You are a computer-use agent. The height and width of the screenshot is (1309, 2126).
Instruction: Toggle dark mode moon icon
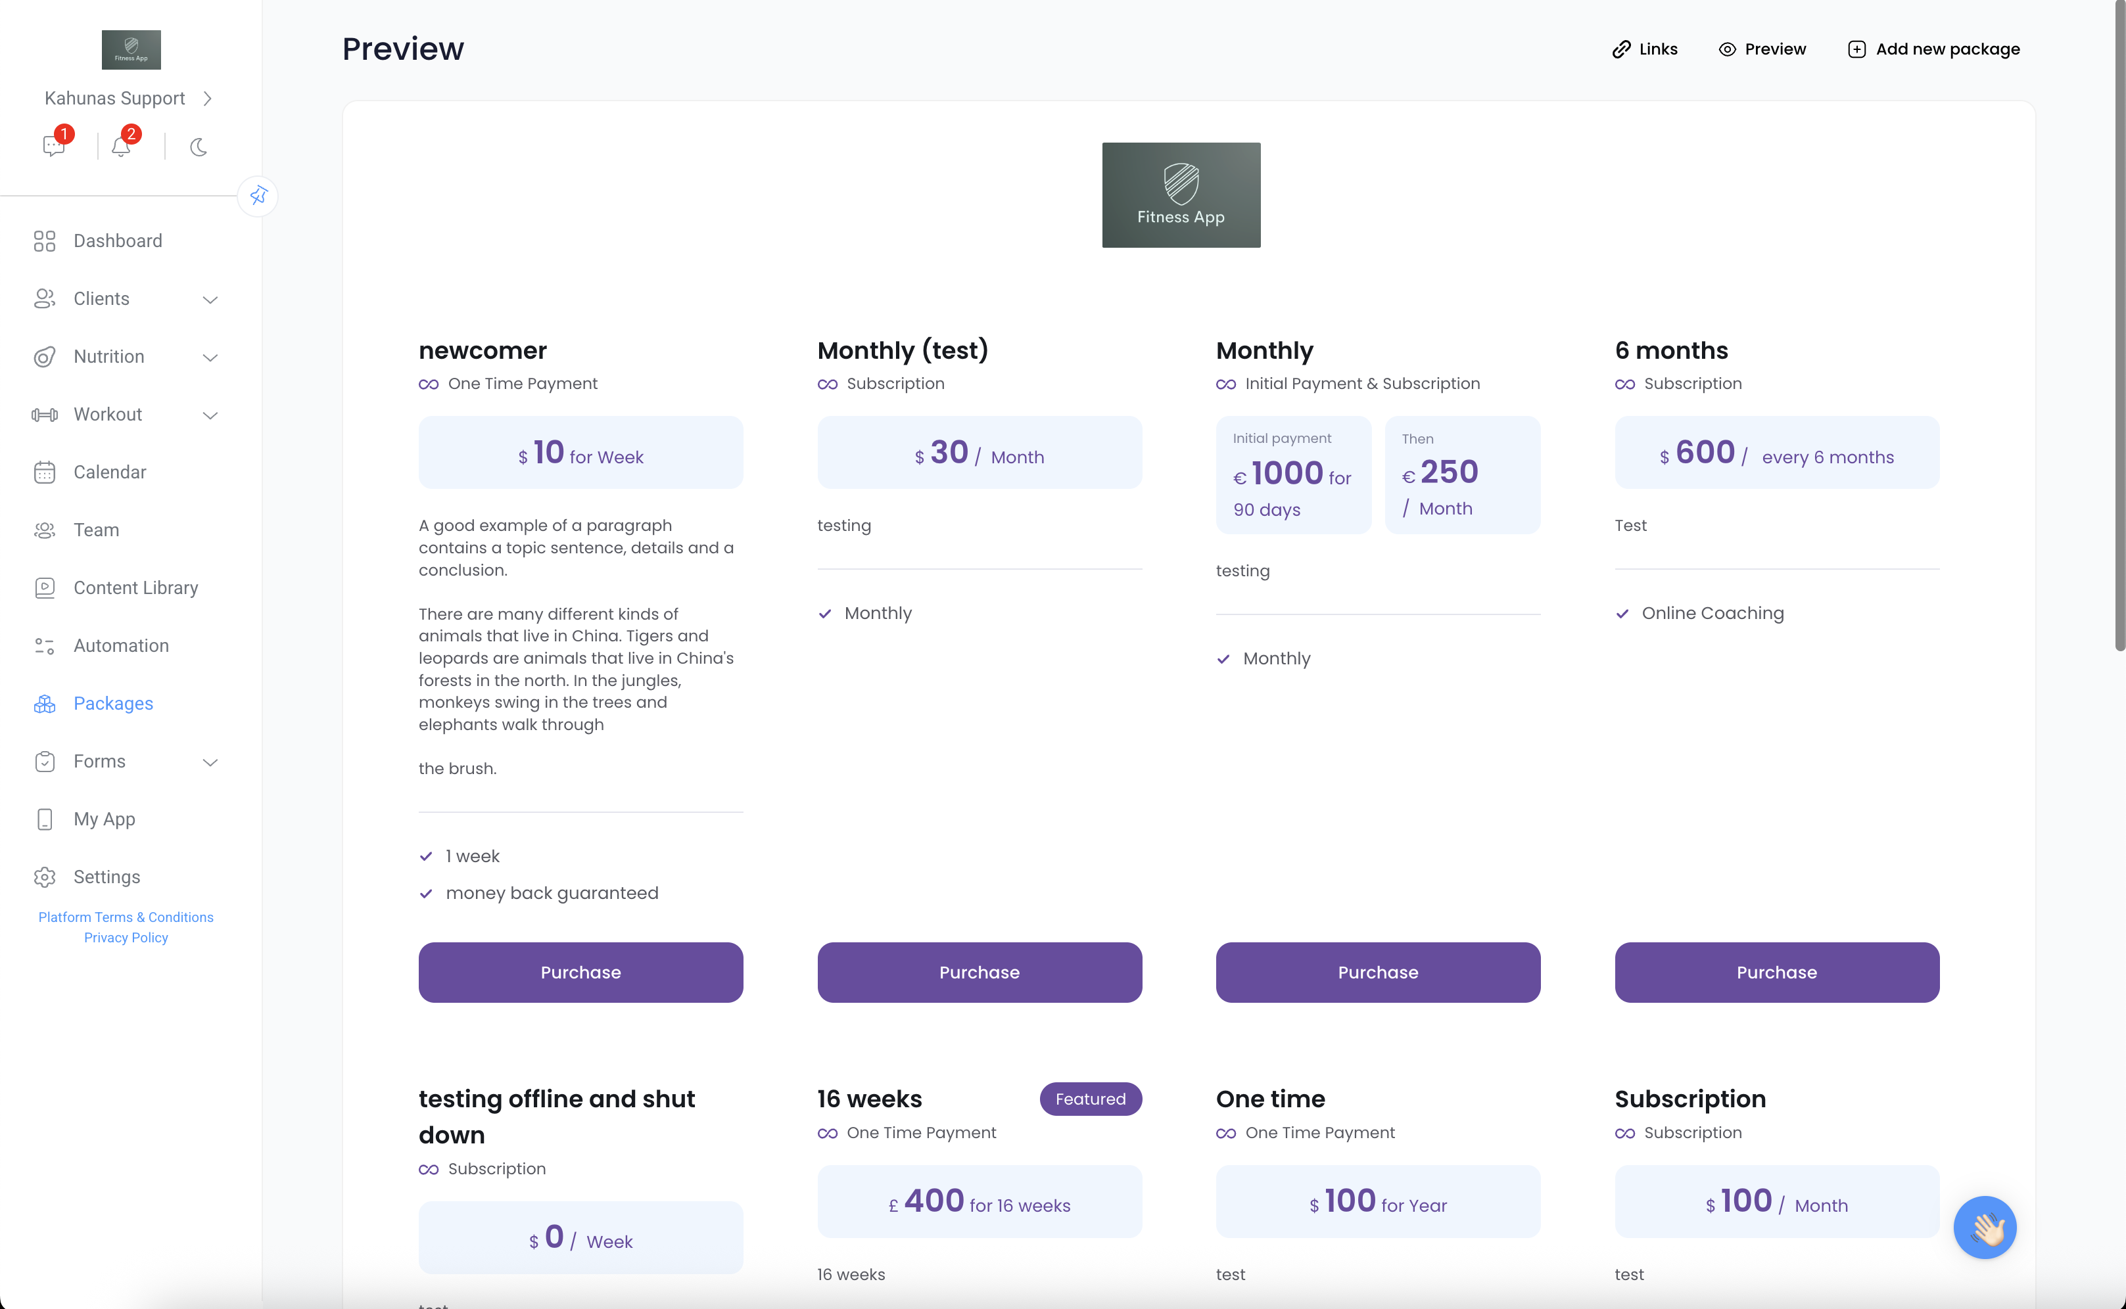coord(199,147)
